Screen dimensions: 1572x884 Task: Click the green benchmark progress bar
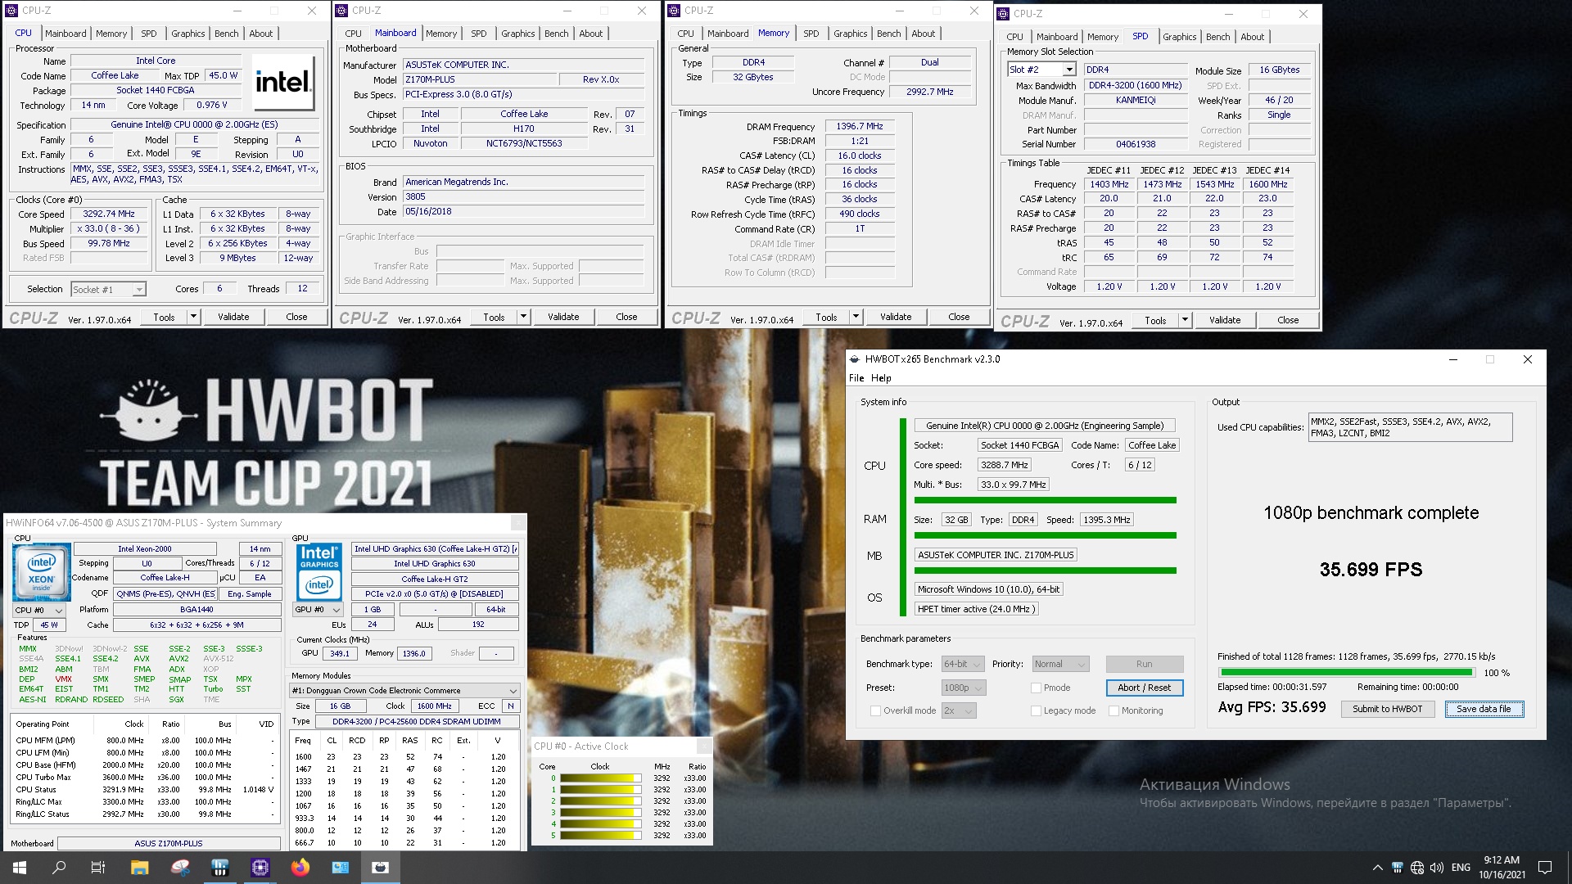click(x=1345, y=673)
